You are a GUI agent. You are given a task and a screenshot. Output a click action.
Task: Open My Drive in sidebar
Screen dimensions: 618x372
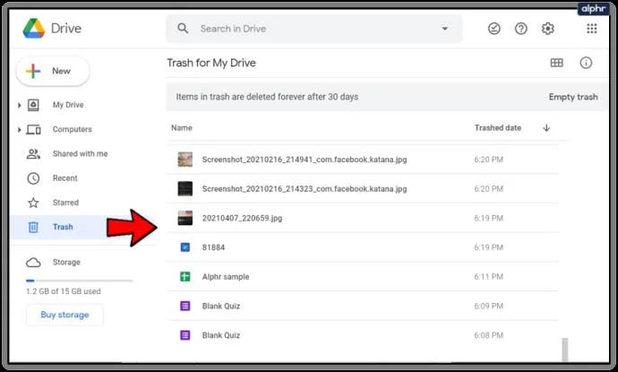coord(68,105)
